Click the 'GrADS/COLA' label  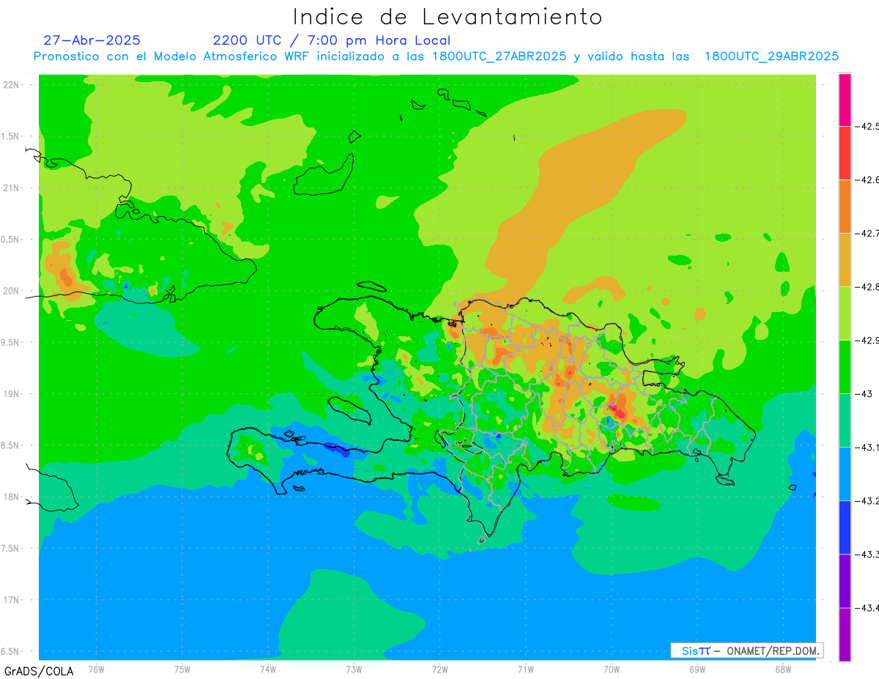tap(39, 671)
